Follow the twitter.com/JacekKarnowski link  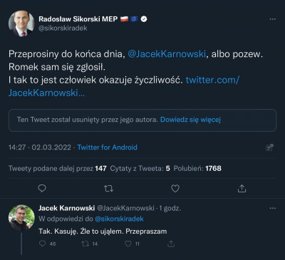pos(123,86)
